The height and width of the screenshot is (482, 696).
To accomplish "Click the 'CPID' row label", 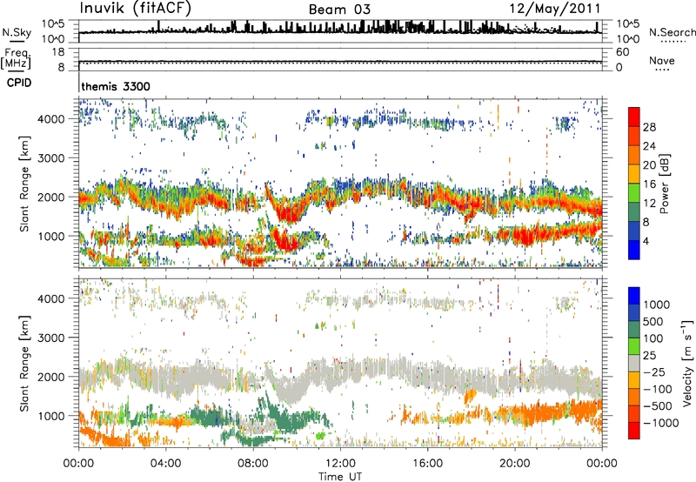I will tap(19, 83).
